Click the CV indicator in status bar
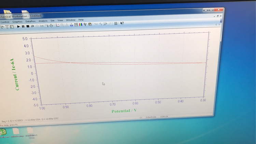The image size is (256, 144). (x=141, y=117)
